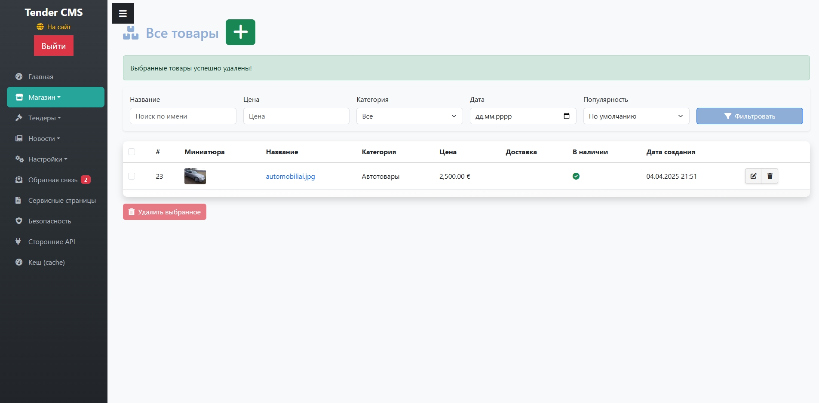This screenshot has height=403, width=819.
Task: Select the checkbox for product 23
Action: tap(132, 176)
